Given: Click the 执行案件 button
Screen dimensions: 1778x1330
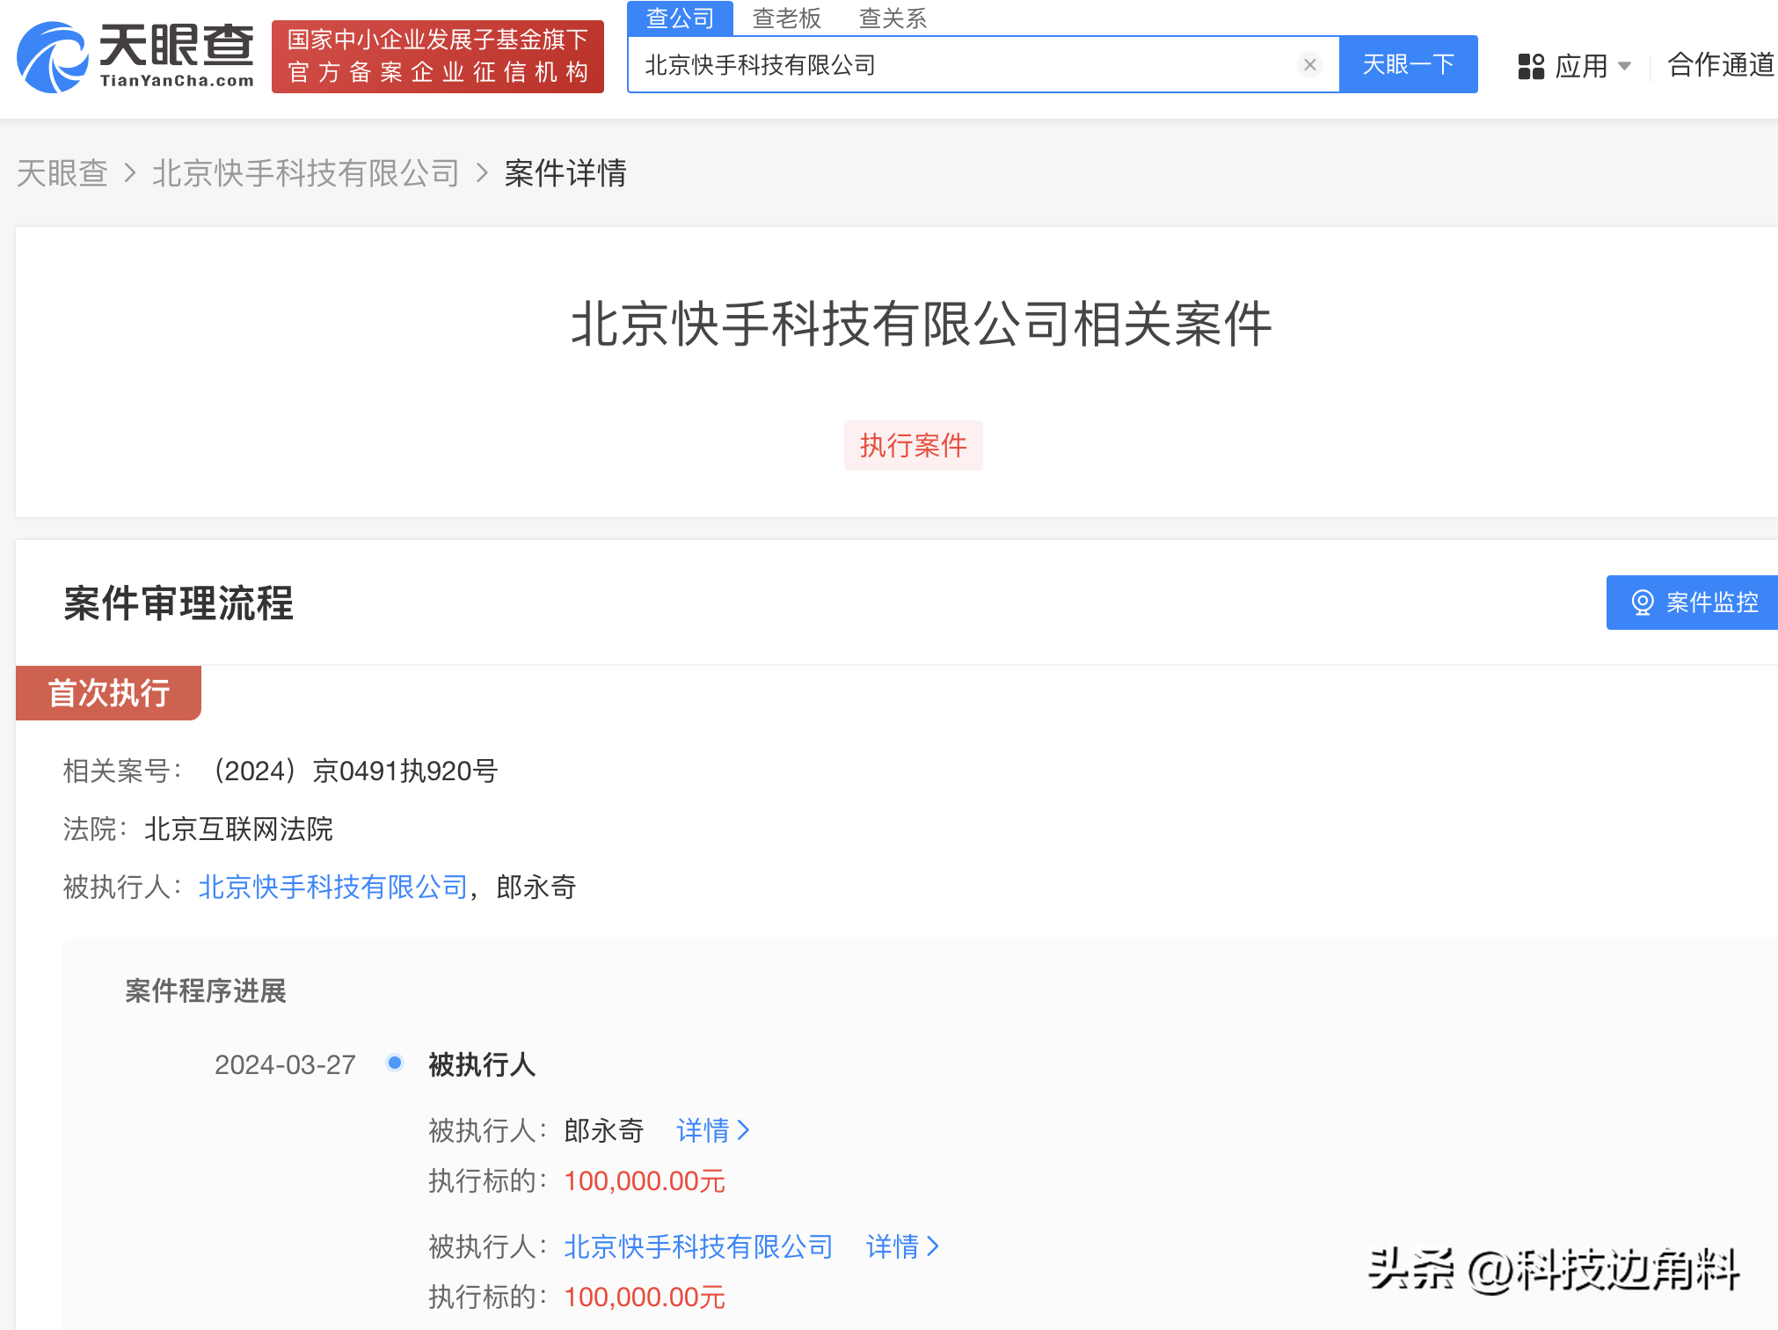Looking at the screenshot, I should point(913,446).
